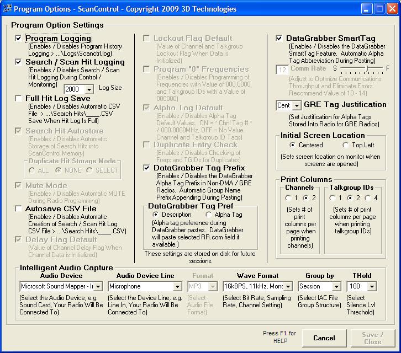Enable the Autosave CSV File checkbox
Viewport: 401px width, 353px height.
tap(18, 208)
